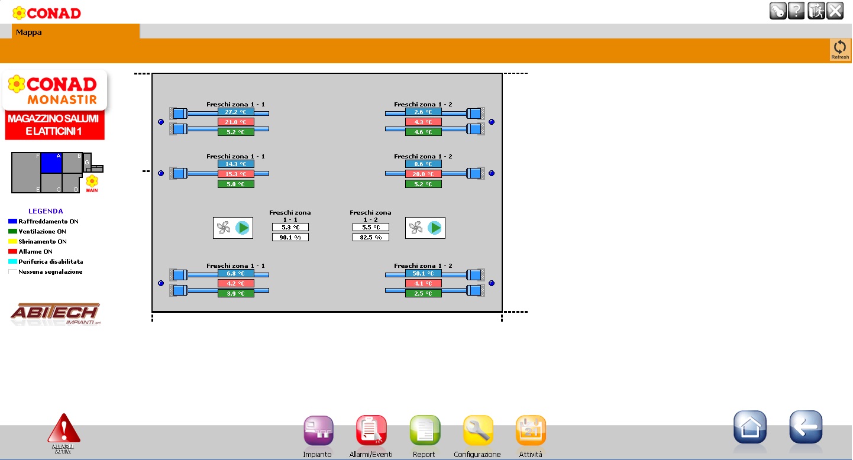Open Configurazione wrench icon
853x460 pixels.
click(477, 431)
